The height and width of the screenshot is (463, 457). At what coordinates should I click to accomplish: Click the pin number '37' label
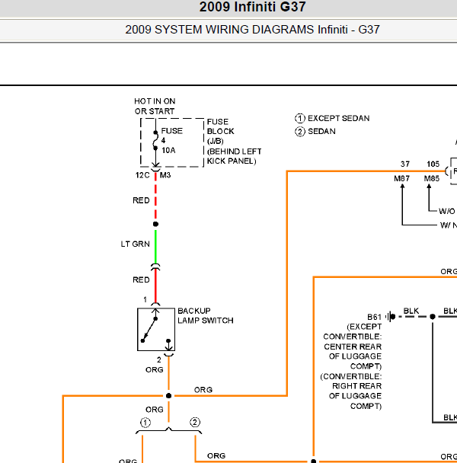[x=405, y=164]
